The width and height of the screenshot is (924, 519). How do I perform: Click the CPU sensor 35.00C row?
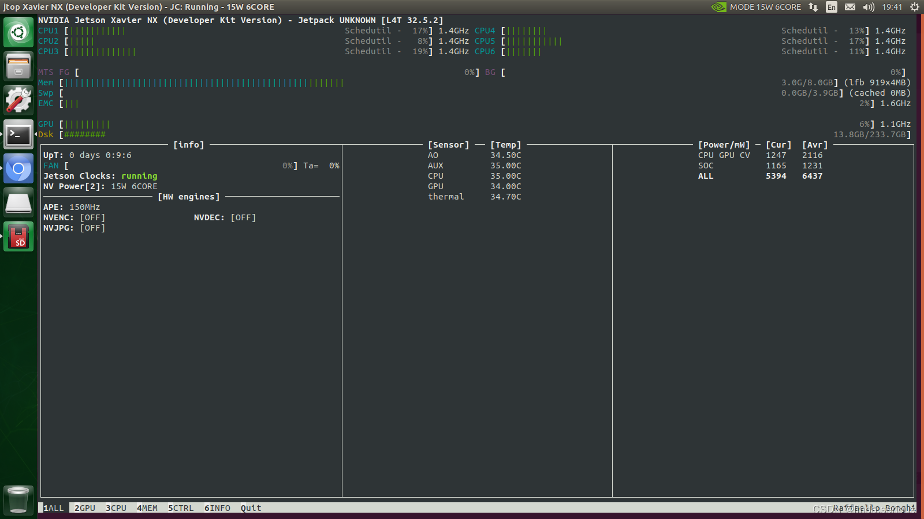click(x=475, y=176)
